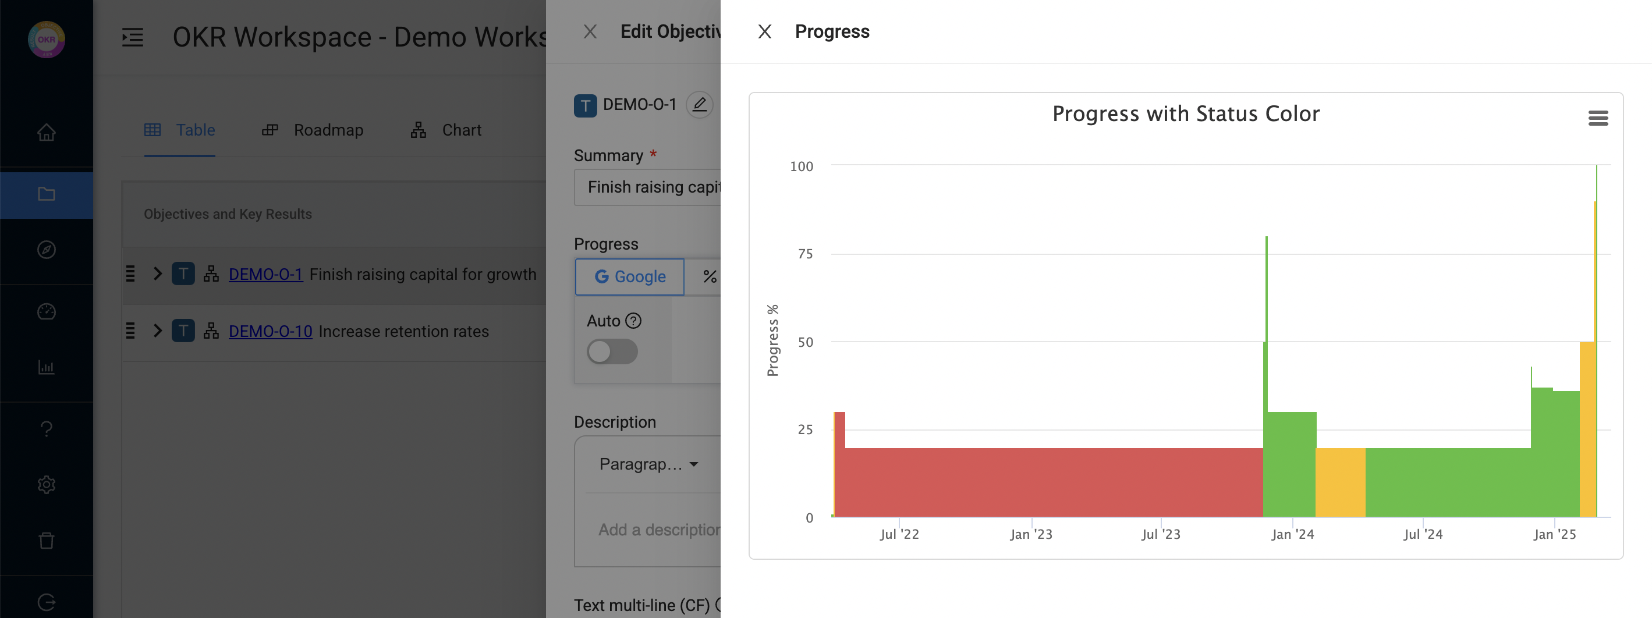This screenshot has height=618, width=1652.
Task: Click the edit pencil next to DEMO-O-1
Action: coord(699,105)
